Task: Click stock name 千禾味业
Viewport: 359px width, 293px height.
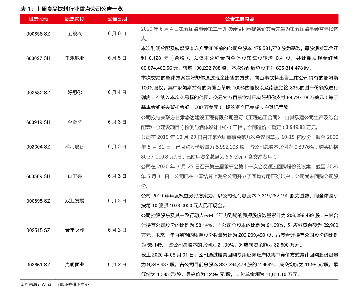Action: [x=75, y=58]
